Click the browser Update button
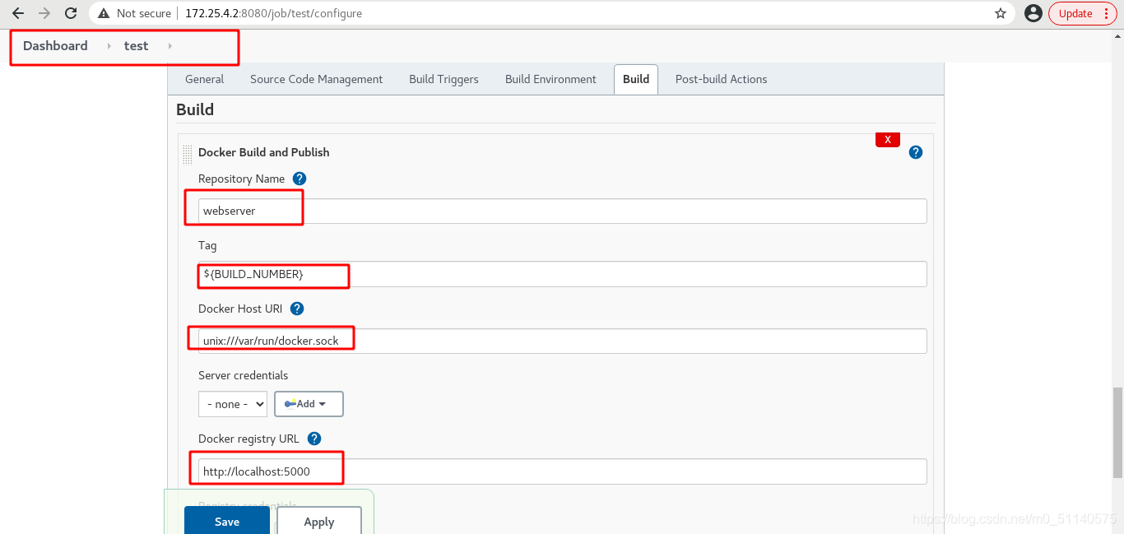The width and height of the screenshot is (1124, 534). [1075, 13]
